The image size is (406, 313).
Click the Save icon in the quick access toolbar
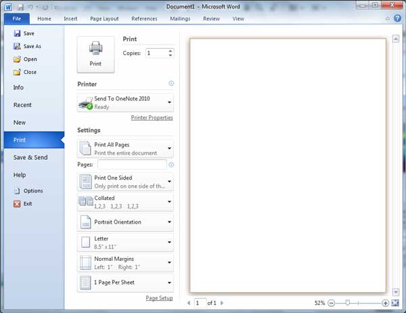point(20,7)
